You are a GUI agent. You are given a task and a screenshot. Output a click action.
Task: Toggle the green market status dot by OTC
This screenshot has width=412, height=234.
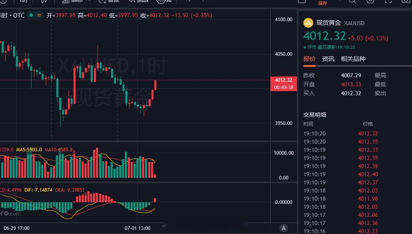31,15
